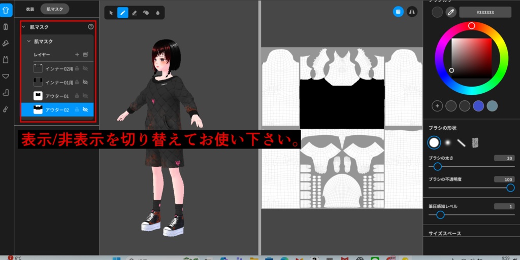The width and height of the screenshot is (520, 260).
Task: Toggle visibility of アウター01 layer
Action: (x=85, y=96)
